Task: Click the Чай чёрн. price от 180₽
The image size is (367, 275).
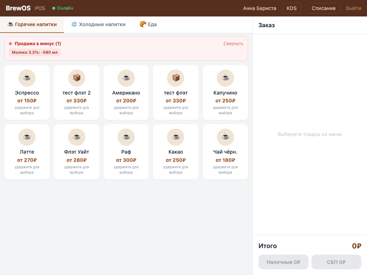Action: click(x=225, y=160)
